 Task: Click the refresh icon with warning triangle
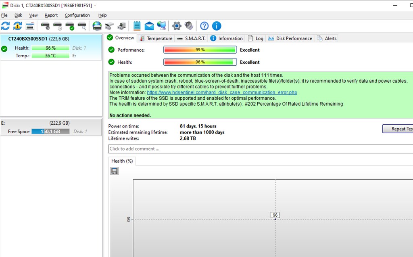(18, 26)
